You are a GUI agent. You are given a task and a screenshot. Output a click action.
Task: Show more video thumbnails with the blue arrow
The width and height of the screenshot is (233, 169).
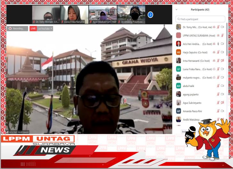tap(150, 15)
